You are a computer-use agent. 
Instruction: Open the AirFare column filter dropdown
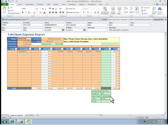pos(62,49)
